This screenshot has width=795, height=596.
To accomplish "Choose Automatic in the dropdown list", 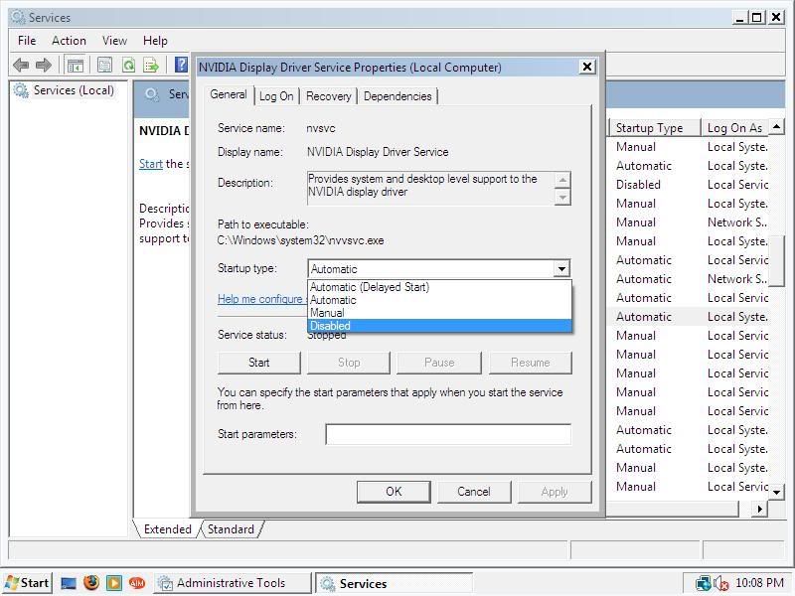I will pos(439,300).
